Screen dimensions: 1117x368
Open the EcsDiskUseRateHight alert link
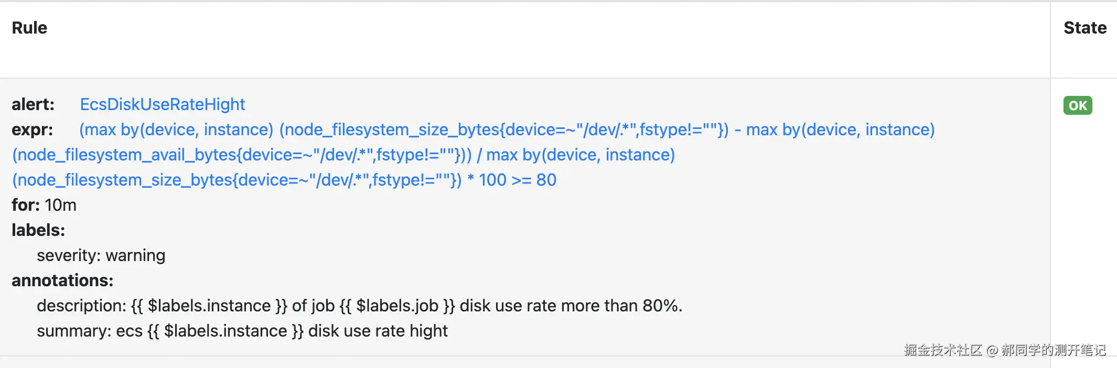(x=162, y=104)
